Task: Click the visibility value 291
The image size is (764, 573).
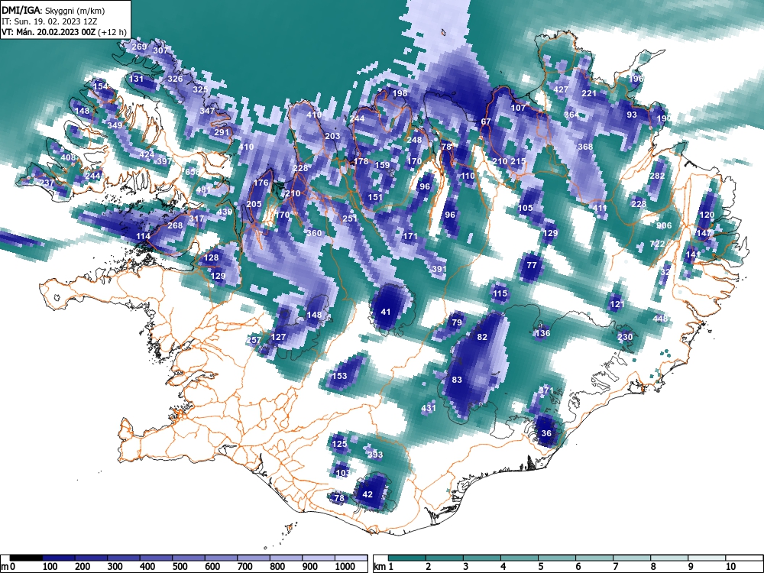Action: tap(222, 132)
